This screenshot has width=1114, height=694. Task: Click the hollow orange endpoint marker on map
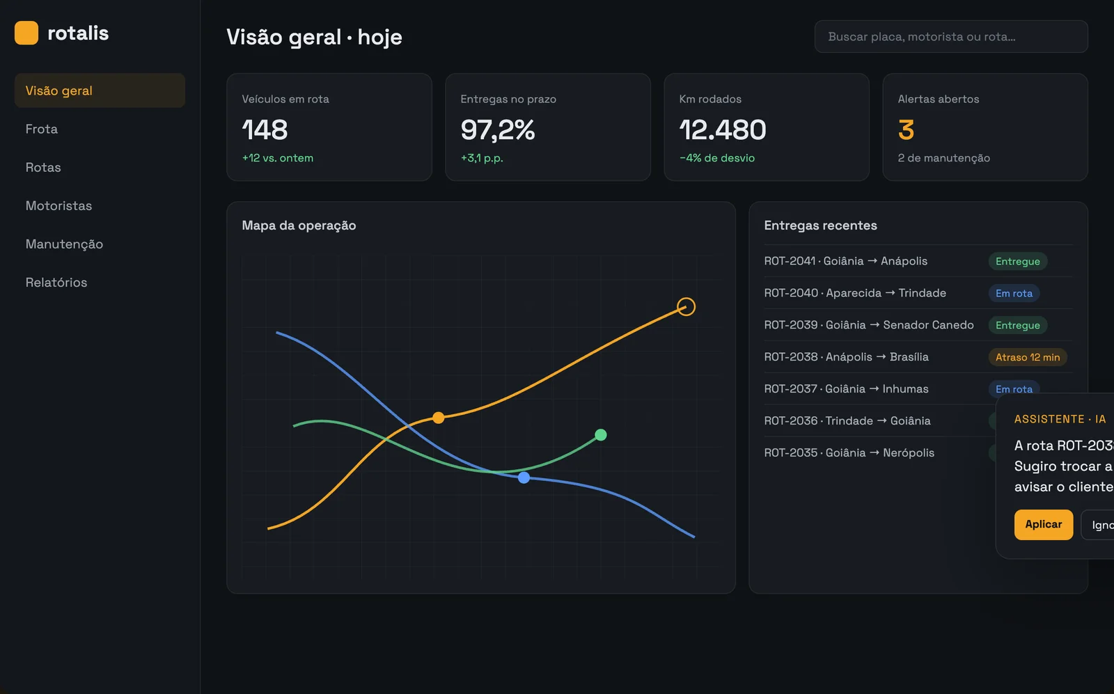tap(687, 306)
